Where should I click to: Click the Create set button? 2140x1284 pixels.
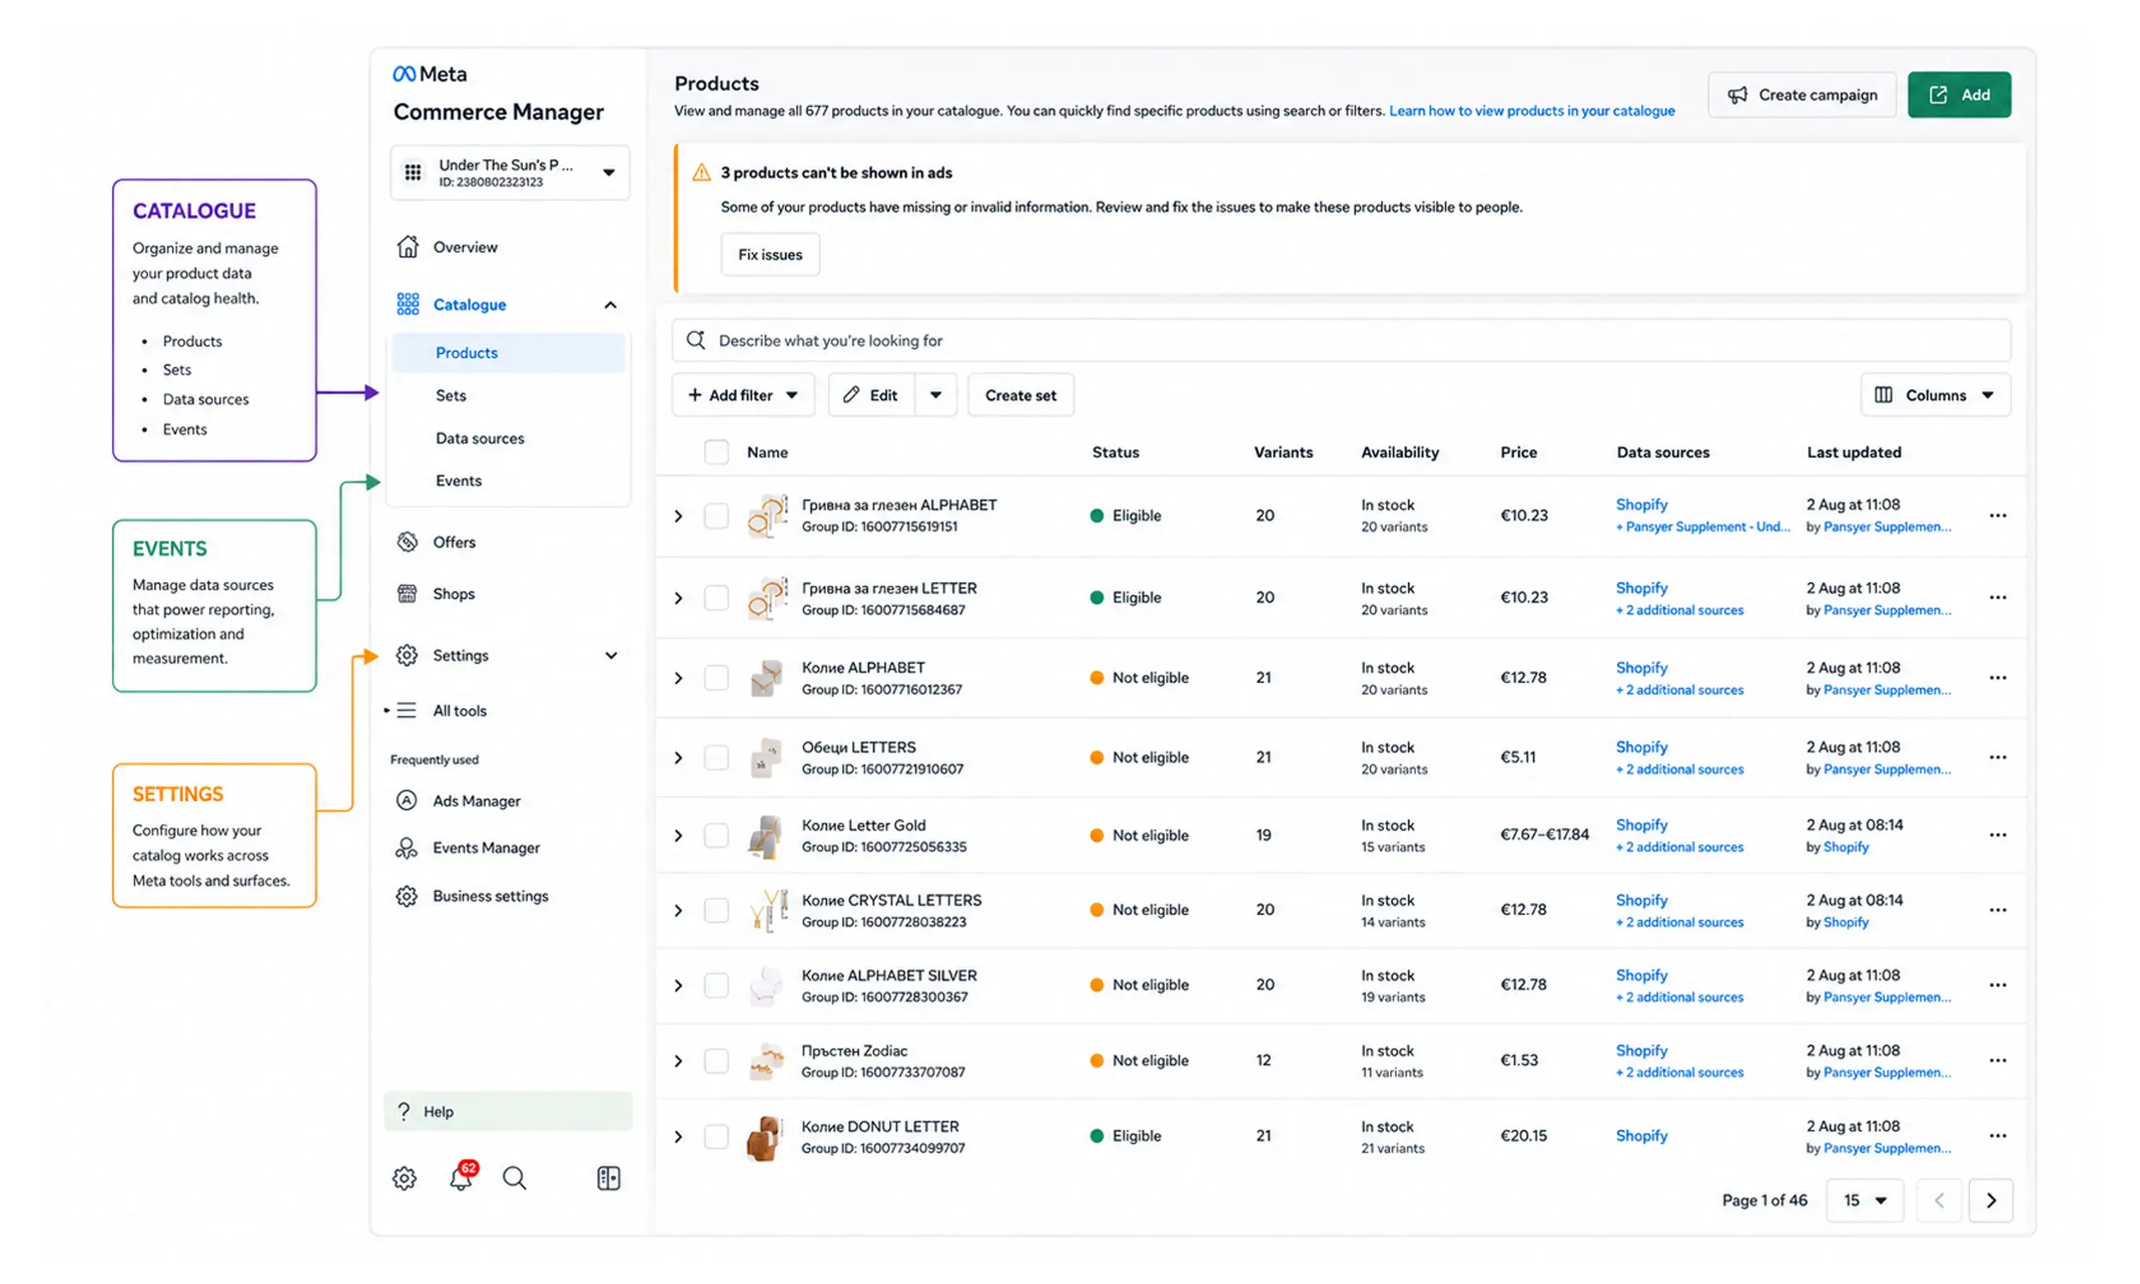pos(1020,395)
